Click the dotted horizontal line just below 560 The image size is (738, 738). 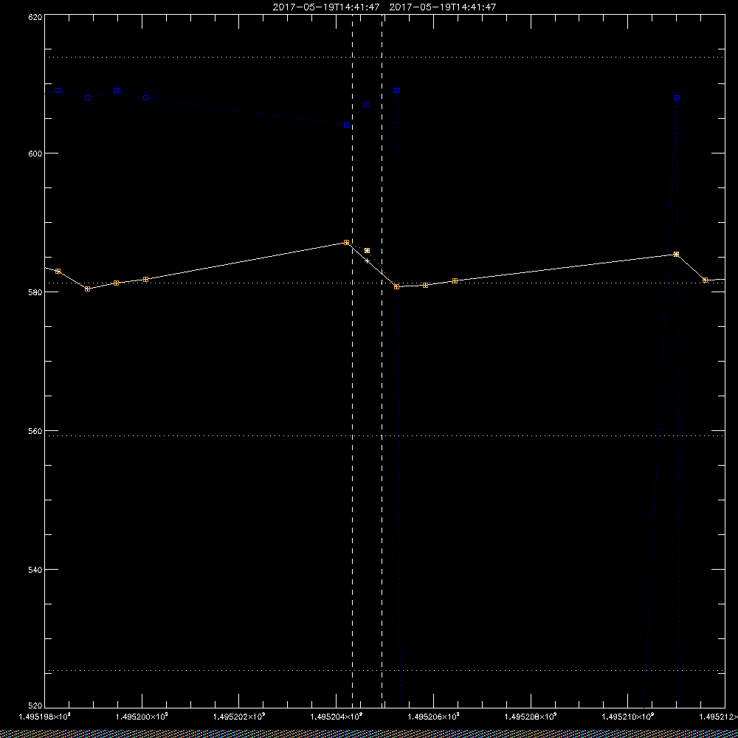point(384,436)
